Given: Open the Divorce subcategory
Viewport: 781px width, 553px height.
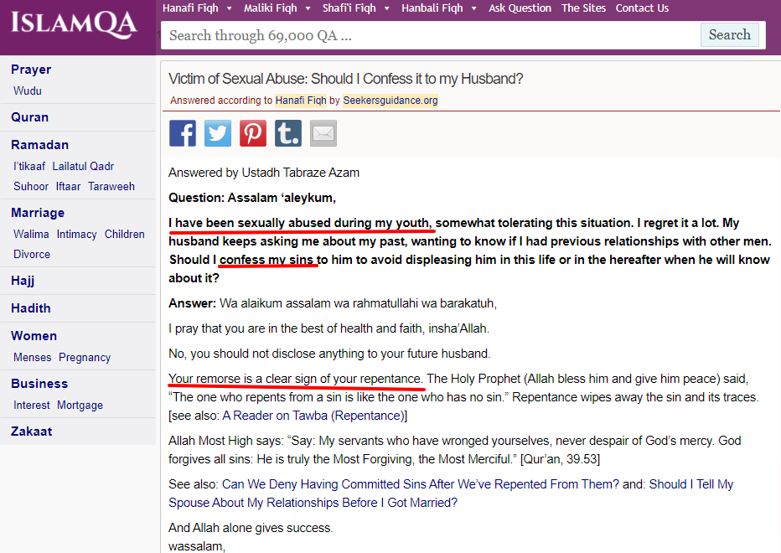Looking at the screenshot, I should pos(32,254).
